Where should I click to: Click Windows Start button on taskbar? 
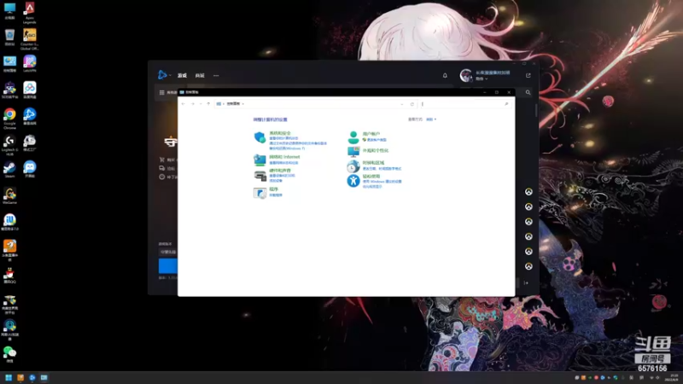point(9,377)
